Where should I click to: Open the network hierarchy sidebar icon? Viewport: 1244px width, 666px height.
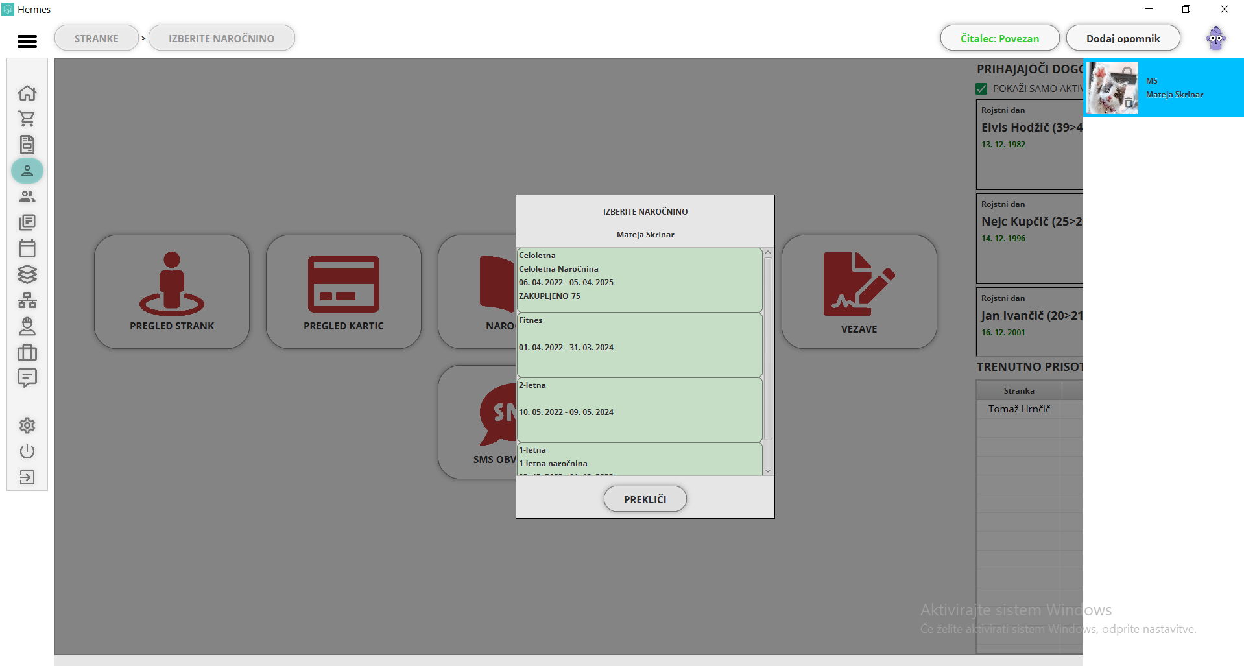point(27,300)
